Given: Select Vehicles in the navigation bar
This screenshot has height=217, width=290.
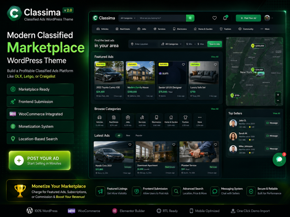Looking at the screenshot, I should (103, 29).
